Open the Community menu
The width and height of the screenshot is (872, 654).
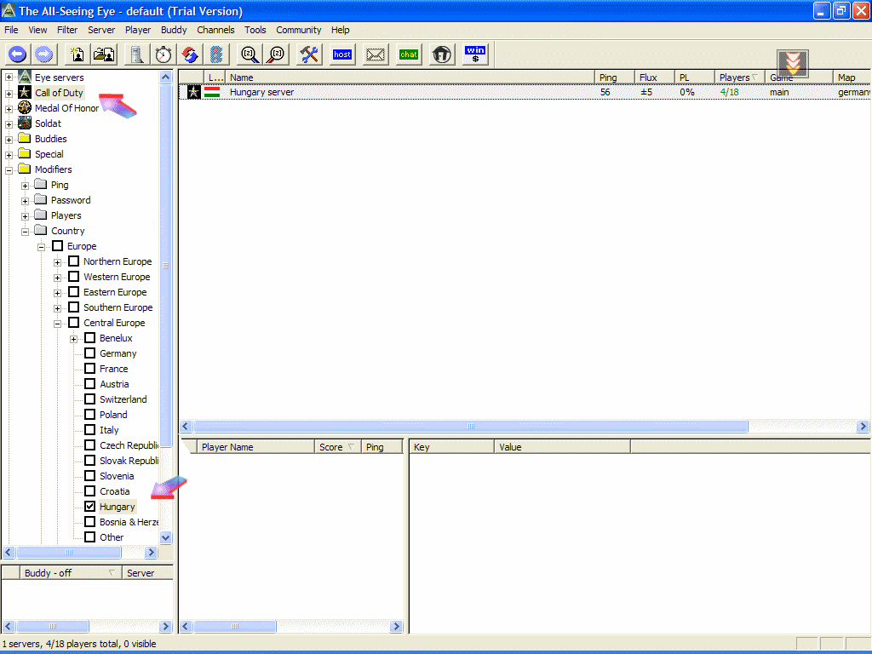(299, 30)
